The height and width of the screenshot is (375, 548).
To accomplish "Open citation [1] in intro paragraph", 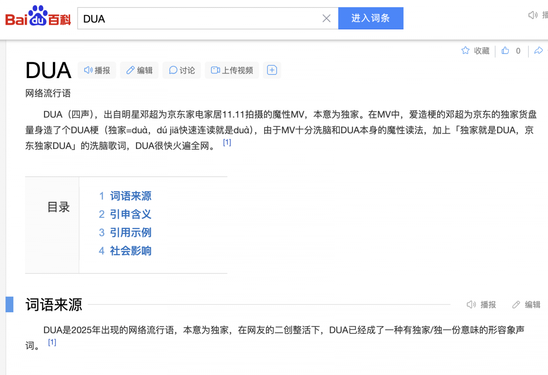I will click(x=227, y=143).
